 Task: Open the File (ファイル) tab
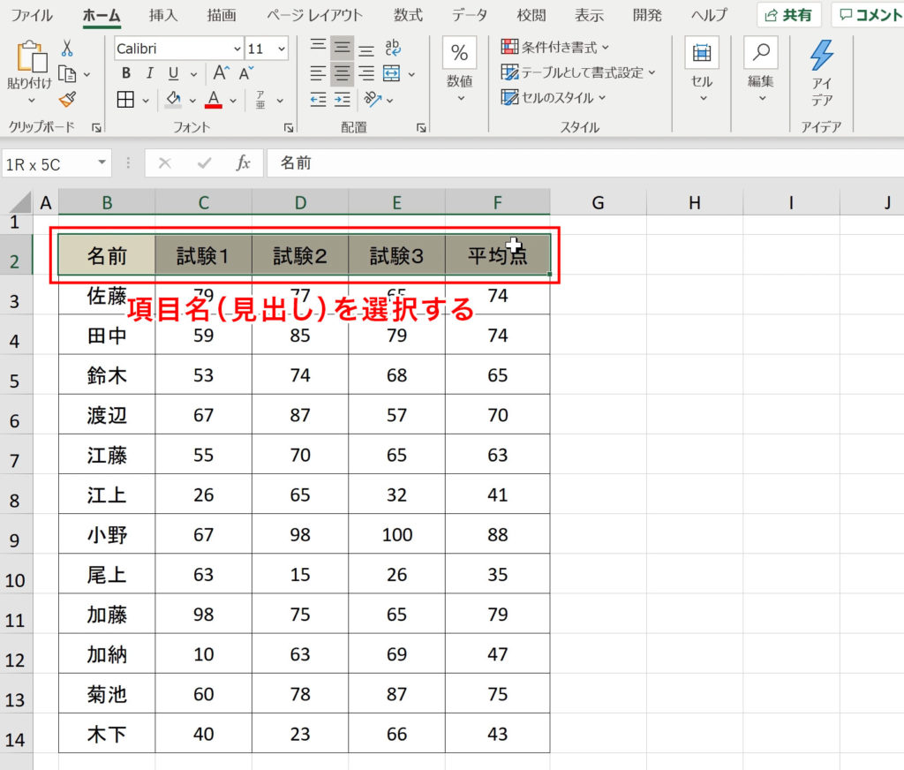[32, 15]
